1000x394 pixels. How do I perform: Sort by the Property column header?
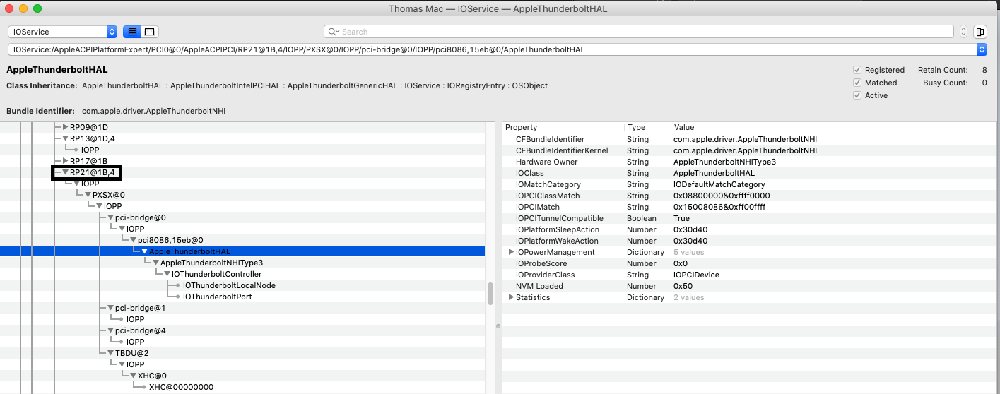(x=563, y=127)
